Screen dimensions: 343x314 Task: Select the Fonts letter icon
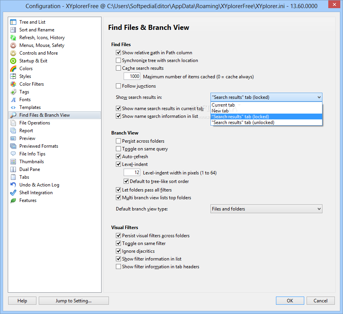(x=13, y=100)
